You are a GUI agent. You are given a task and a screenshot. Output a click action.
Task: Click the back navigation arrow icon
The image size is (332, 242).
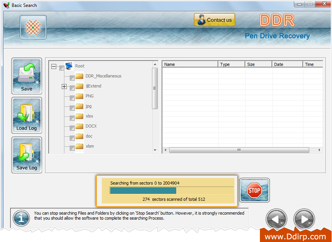tap(276, 219)
